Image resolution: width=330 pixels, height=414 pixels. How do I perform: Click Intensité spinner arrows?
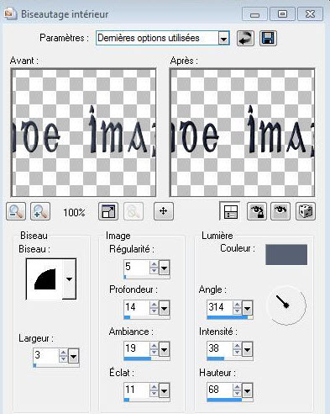[237, 349]
